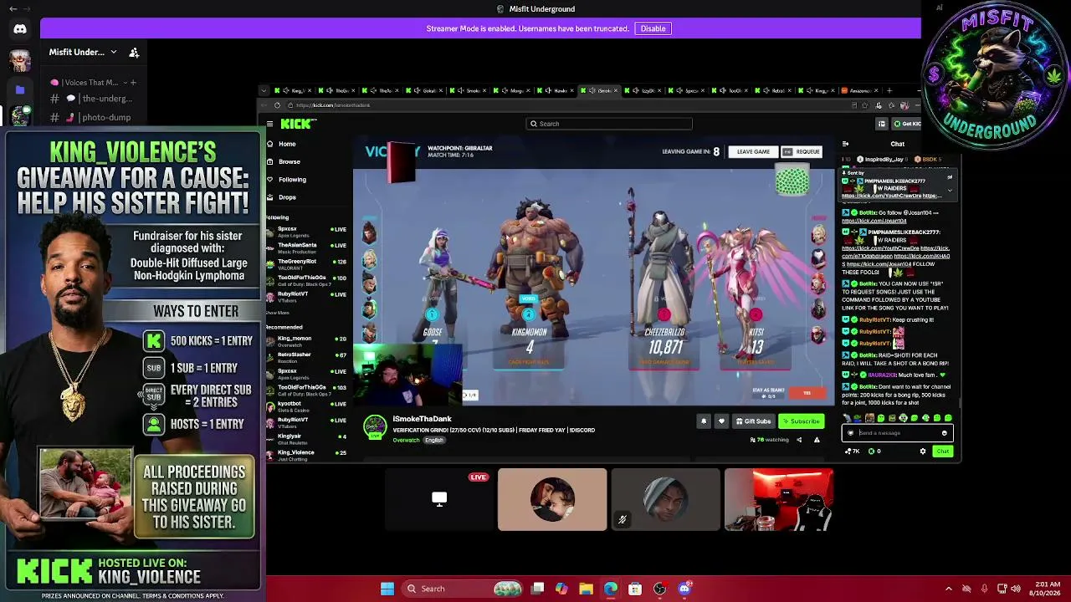This screenshot has width=1071, height=602.
Task: Send message with the Chat button
Action: [x=943, y=451]
